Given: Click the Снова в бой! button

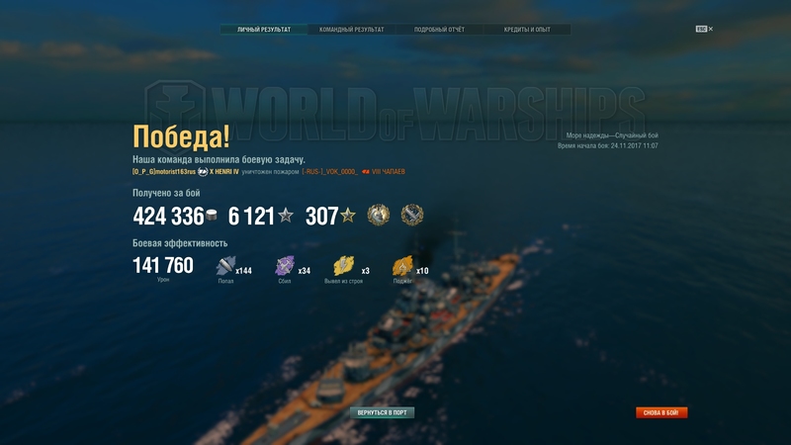Looking at the screenshot, I should (x=661, y=412).
